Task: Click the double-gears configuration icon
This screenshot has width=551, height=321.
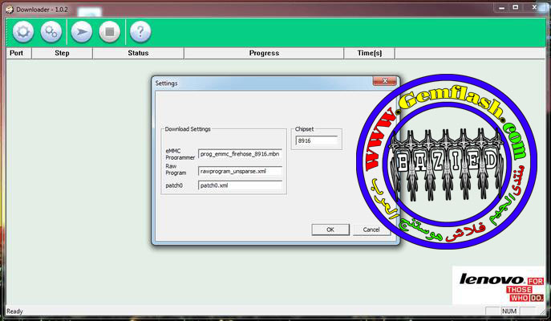Action: tap(51, 32)
